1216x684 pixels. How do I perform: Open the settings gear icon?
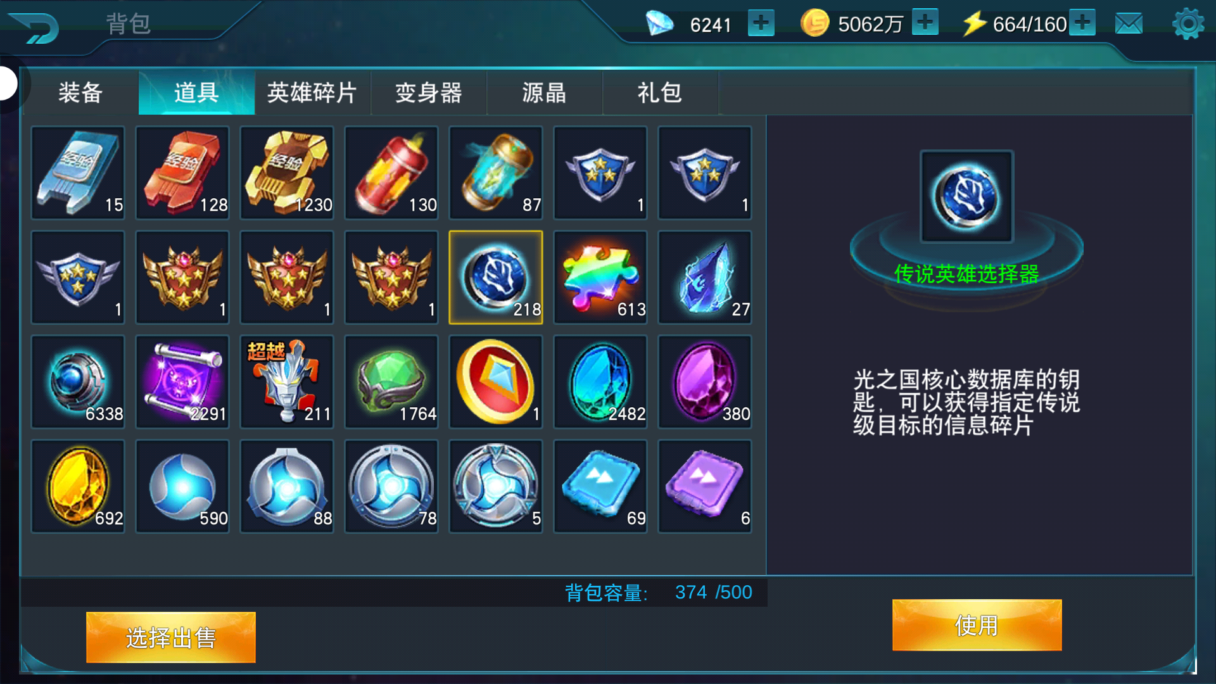[1188, 24]
